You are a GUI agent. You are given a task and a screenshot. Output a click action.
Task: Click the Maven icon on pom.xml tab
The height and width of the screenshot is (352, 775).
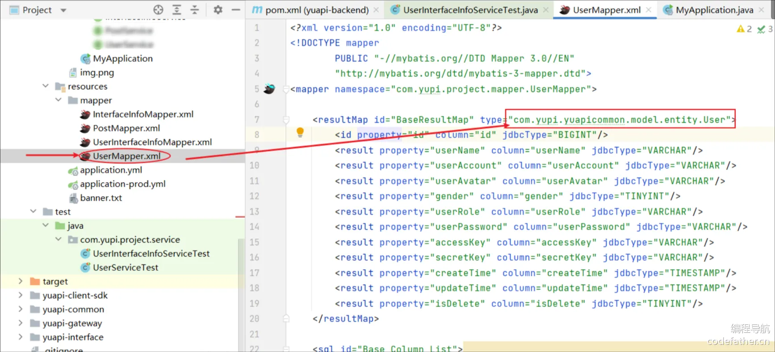point(257,10)
